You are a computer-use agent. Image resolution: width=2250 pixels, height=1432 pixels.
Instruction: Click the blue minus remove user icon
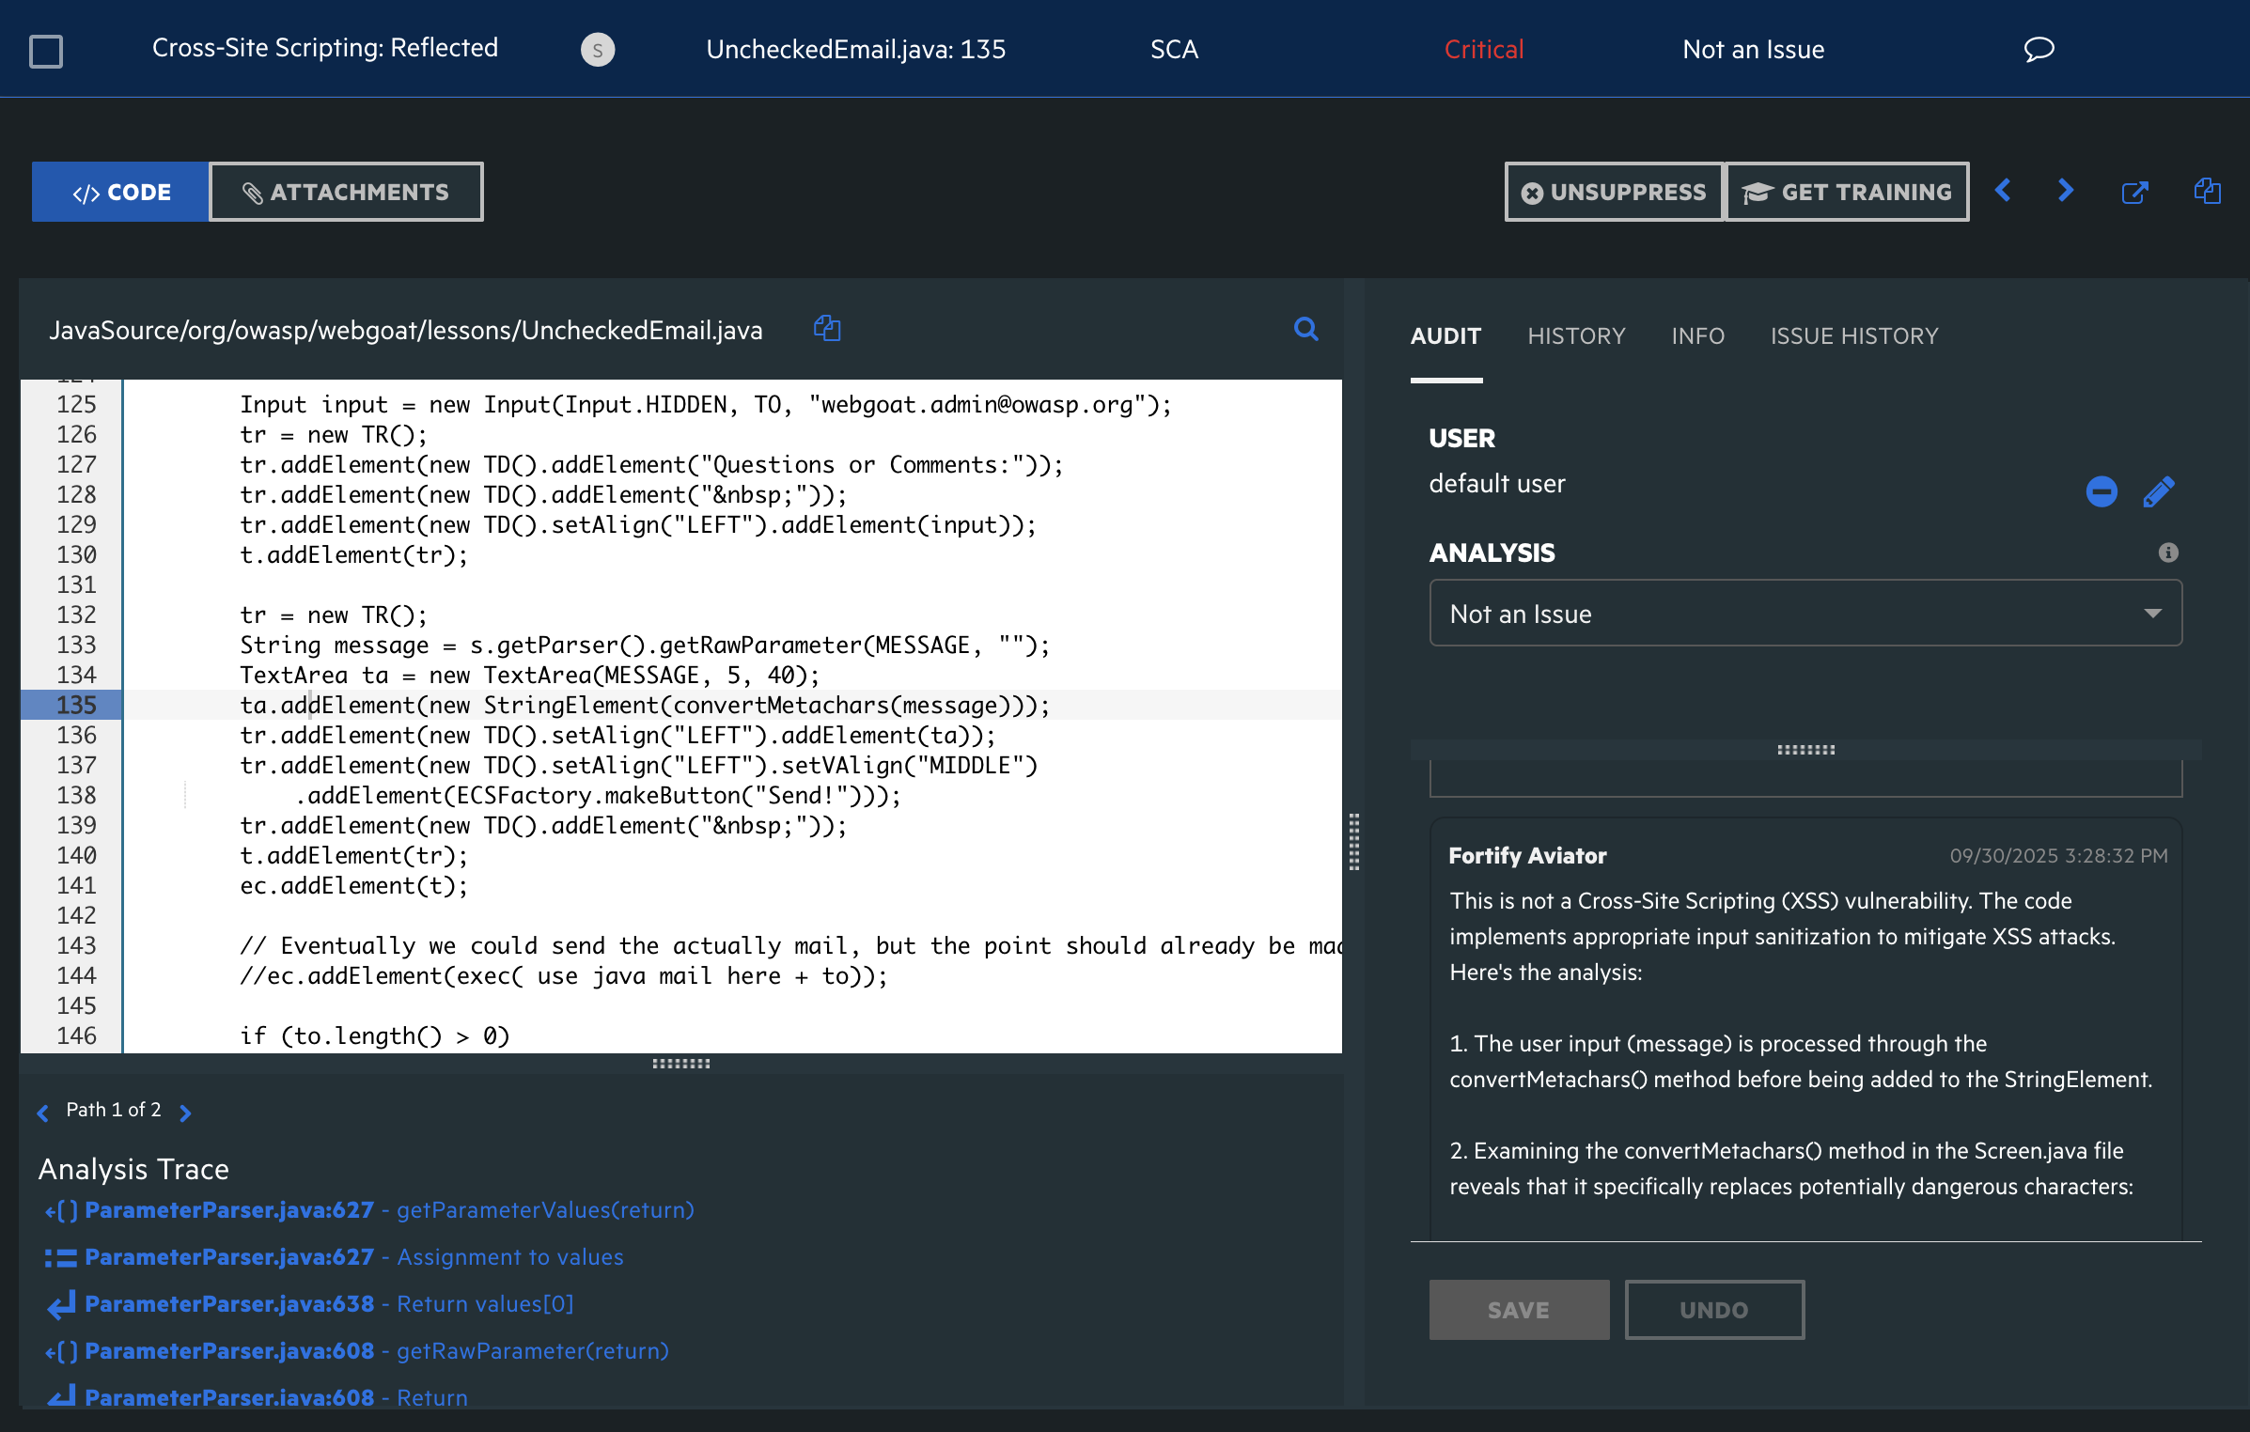click(x=2102, y=491)
